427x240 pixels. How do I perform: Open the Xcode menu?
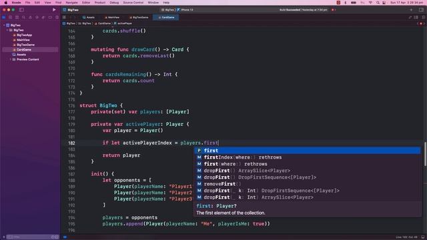[x=16, y=3]
